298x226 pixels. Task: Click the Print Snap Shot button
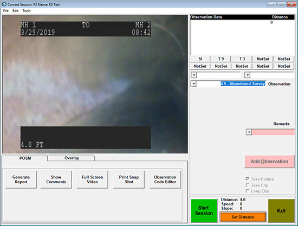pos(129,179)
